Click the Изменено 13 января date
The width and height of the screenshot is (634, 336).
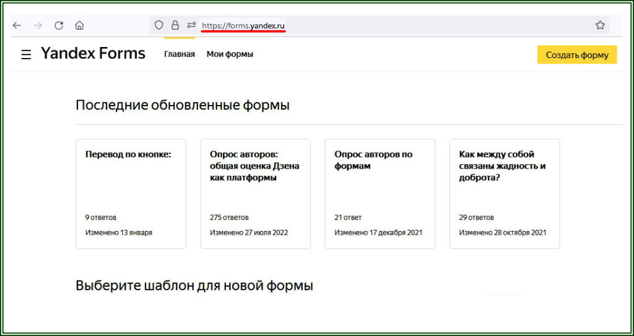coord(119,233)
